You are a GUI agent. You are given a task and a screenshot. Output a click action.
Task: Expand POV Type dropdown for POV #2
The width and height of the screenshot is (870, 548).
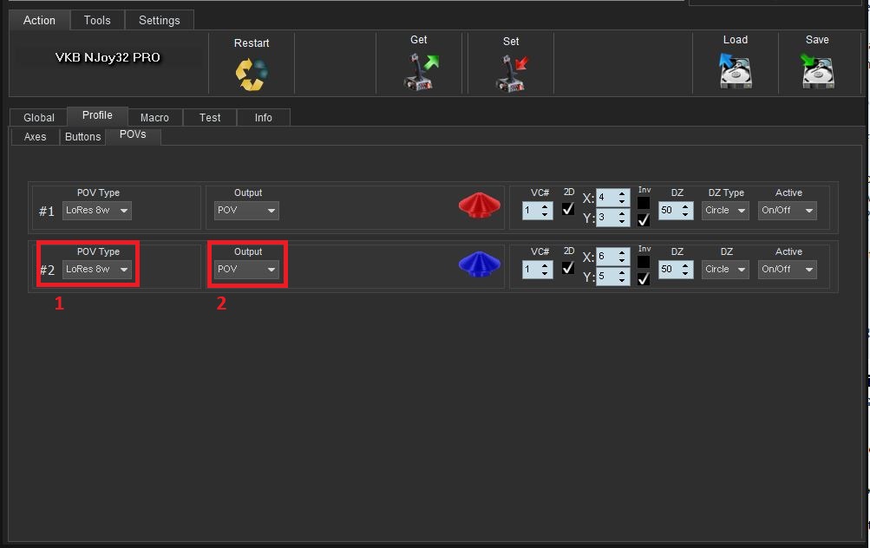[x=96, y=269]
